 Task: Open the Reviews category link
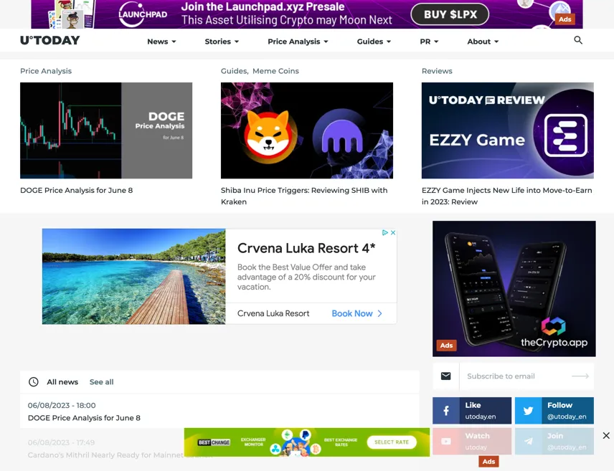437,71
